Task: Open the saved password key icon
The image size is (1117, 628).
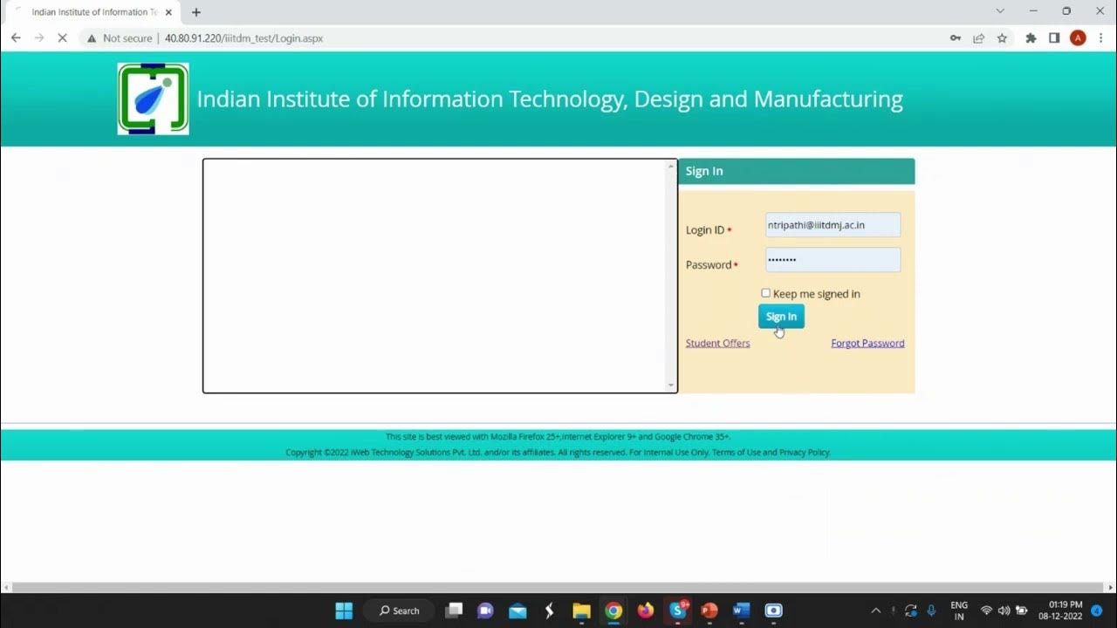Action: [x=956, y=38]
